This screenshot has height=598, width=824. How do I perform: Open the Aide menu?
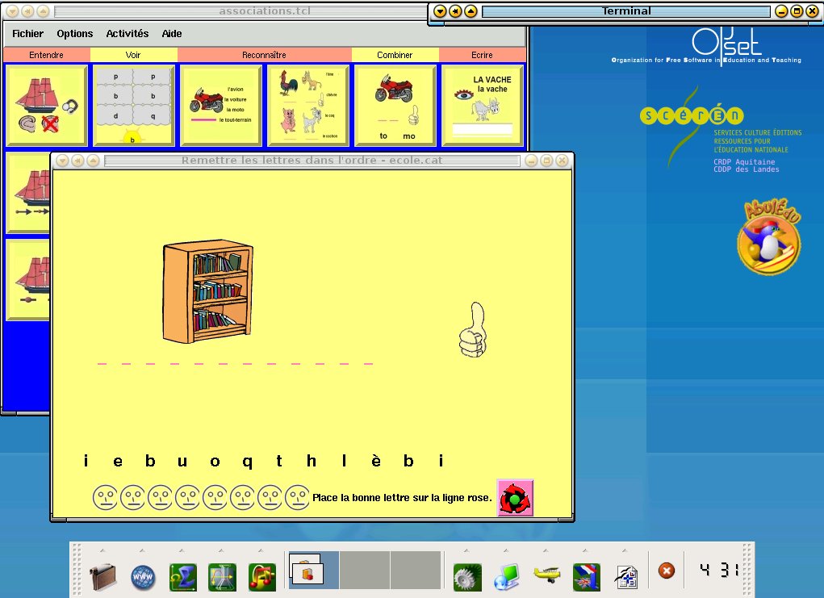pyautogui.click(x=172, y=34)
